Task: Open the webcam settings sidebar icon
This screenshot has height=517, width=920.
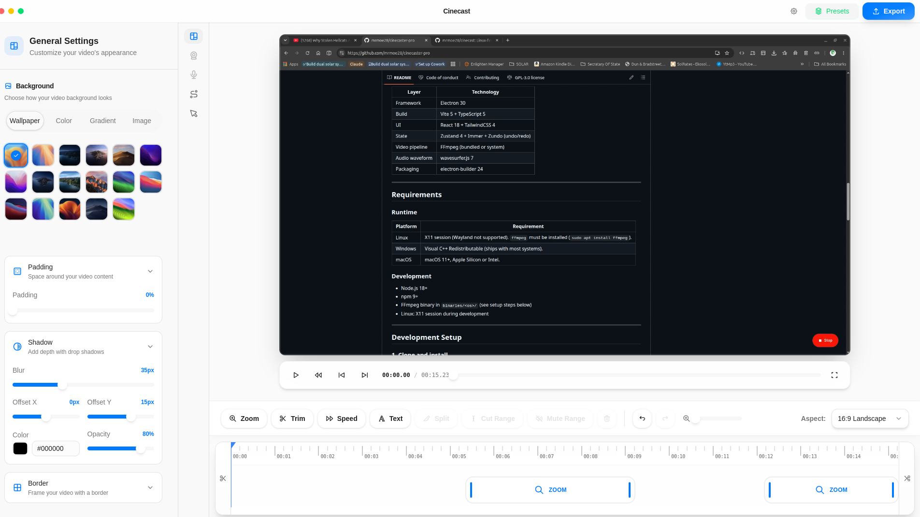Action: click(x=194, y=56)
